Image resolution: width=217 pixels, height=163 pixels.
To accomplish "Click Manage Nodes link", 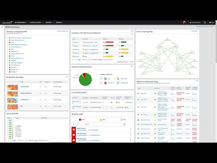I will click(61, 31).
